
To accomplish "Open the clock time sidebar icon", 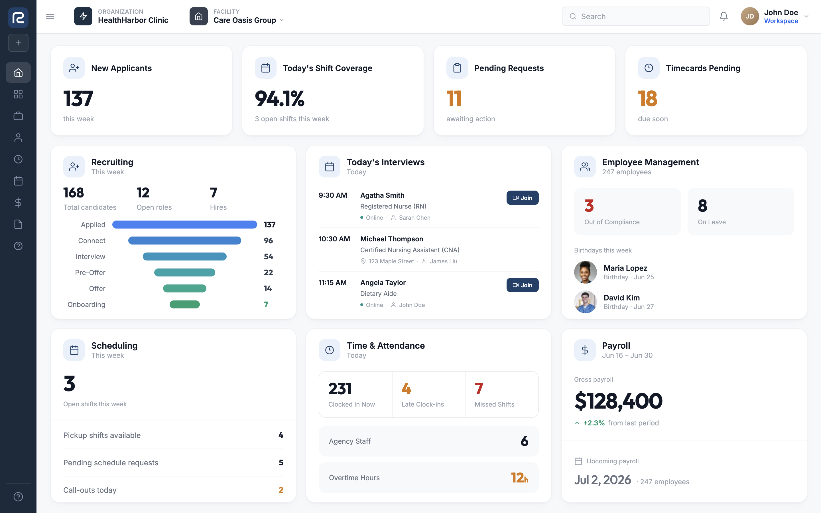I will point(18,159).
